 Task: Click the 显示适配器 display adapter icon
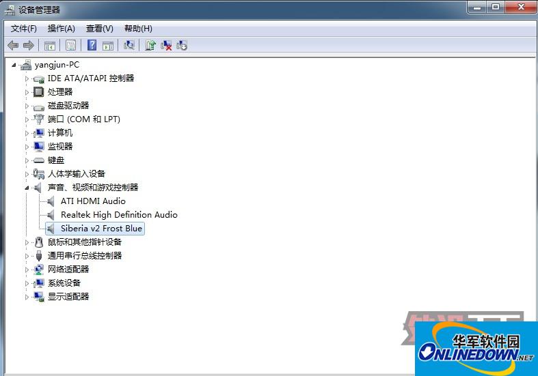(x=39, y=297)
